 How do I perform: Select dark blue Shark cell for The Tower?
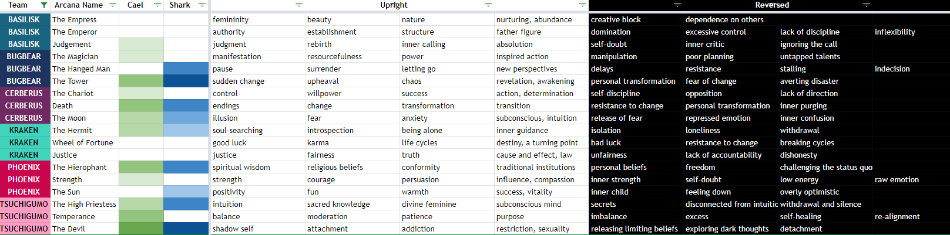coord(186,81)
